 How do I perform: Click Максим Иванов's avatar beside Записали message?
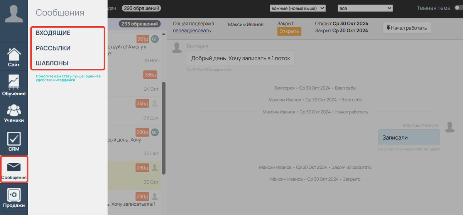point(449,127)
